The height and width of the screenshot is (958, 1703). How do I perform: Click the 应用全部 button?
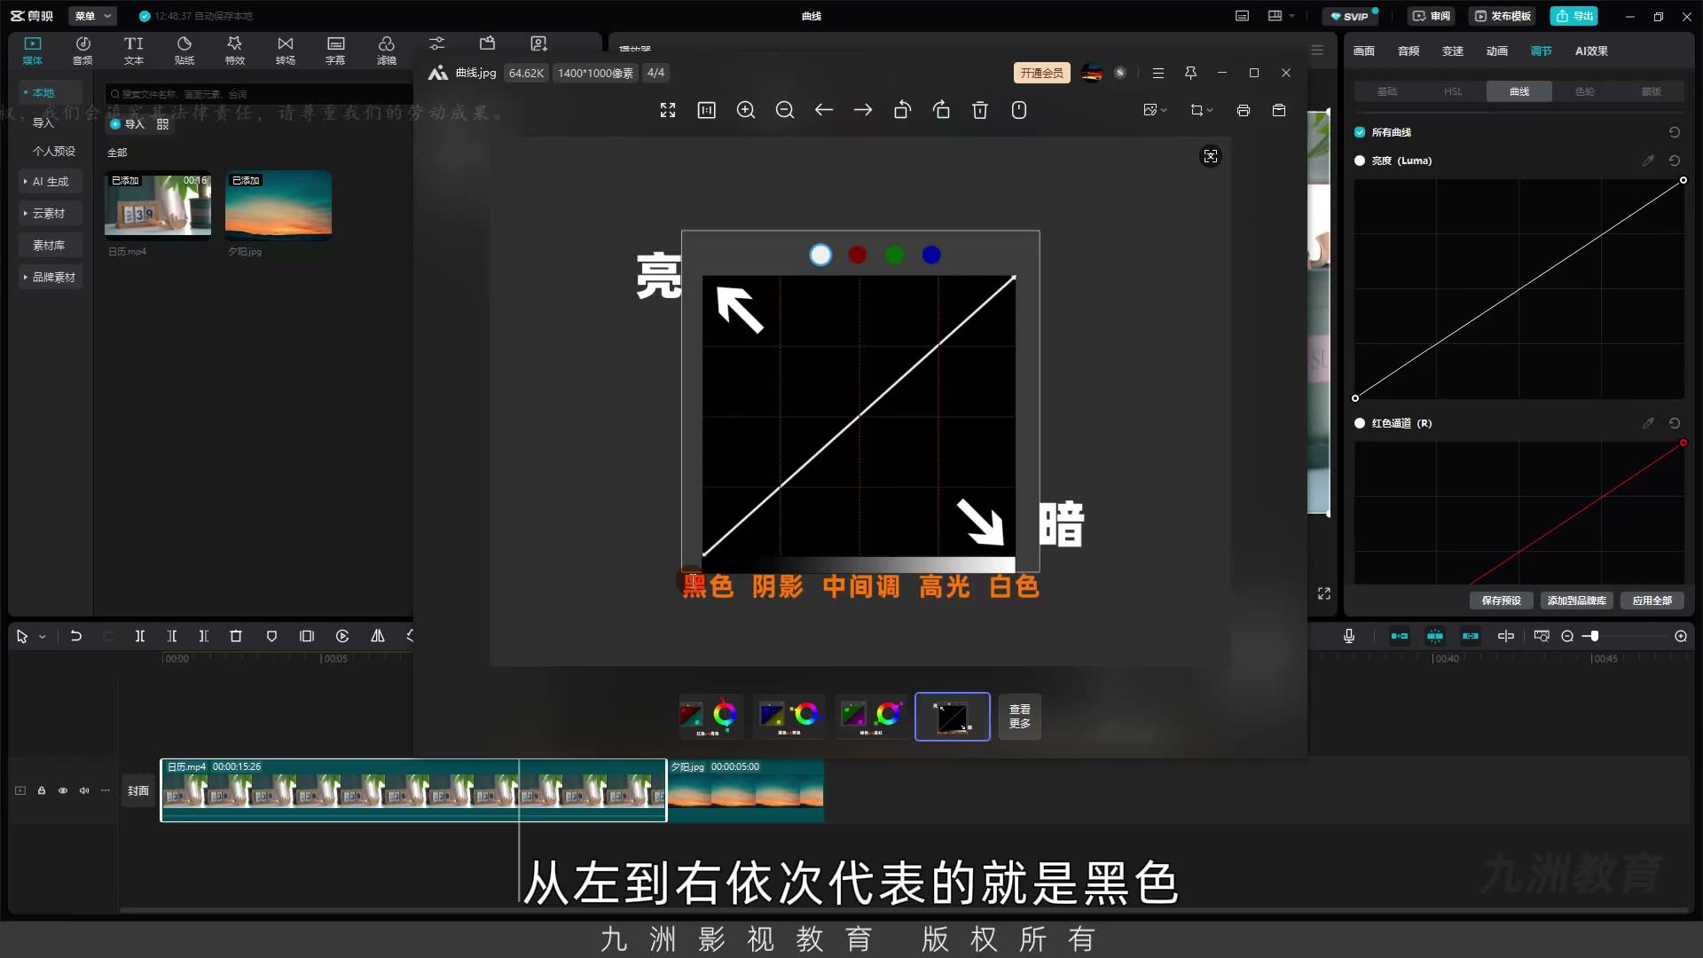(1652, 601)
